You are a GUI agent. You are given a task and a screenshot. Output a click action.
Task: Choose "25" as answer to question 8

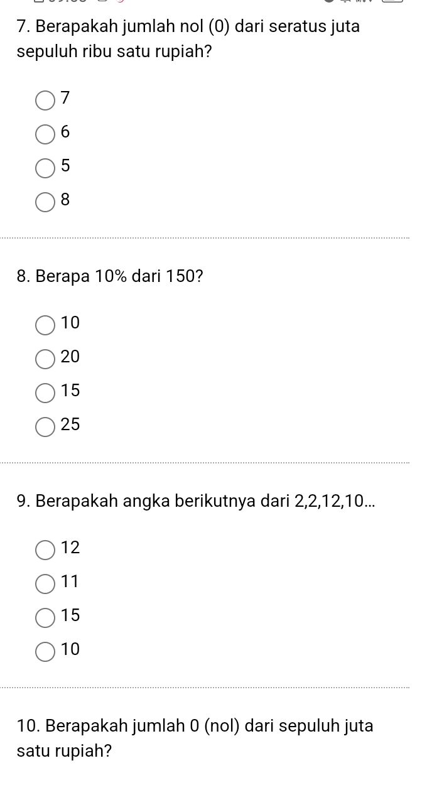point(45,426)
